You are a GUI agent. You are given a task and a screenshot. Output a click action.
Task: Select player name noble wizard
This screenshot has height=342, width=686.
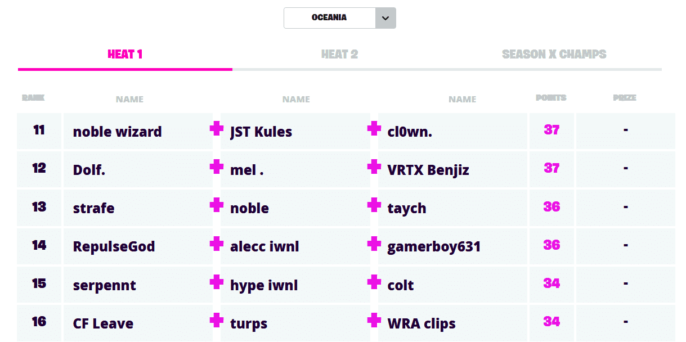[x=117, y=132]
